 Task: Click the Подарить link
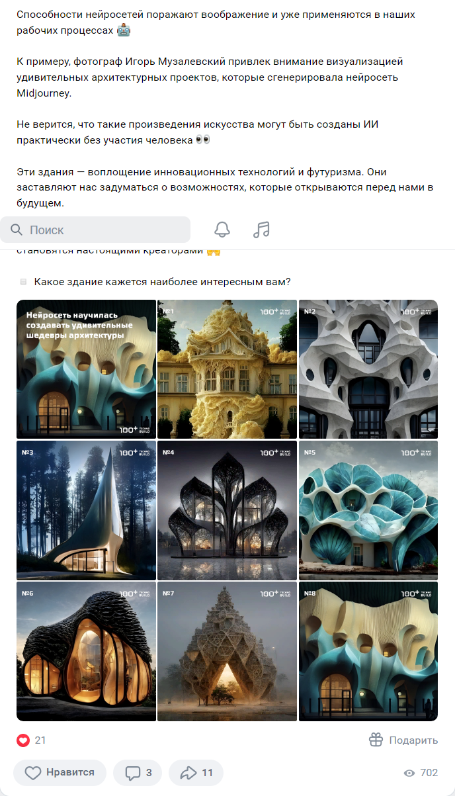tap(413, 740)
